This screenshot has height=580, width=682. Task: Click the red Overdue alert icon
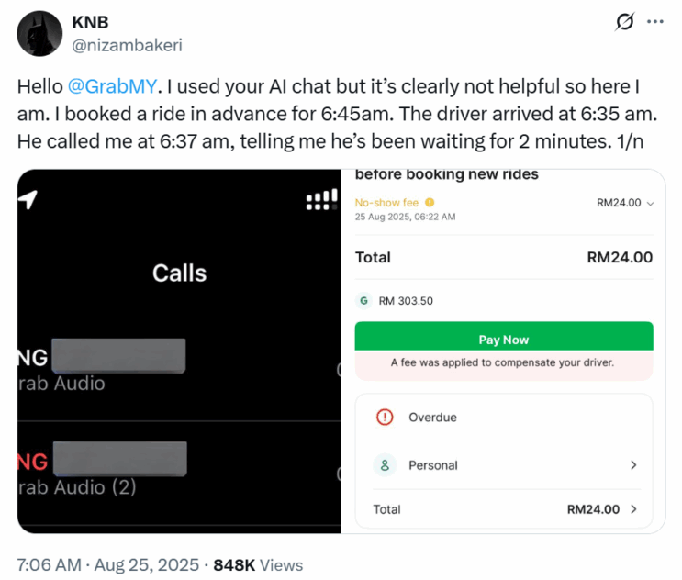pos(386,418)
